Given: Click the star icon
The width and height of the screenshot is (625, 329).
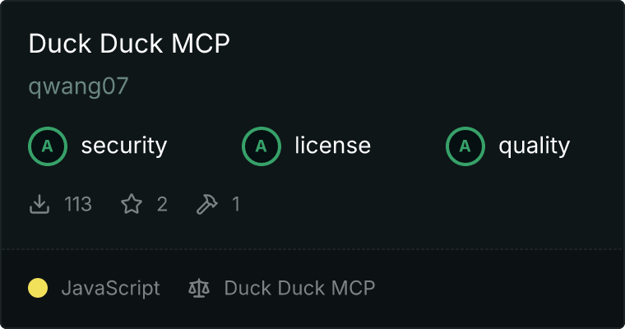Looking at the screenshot, I should coord(132,204).
